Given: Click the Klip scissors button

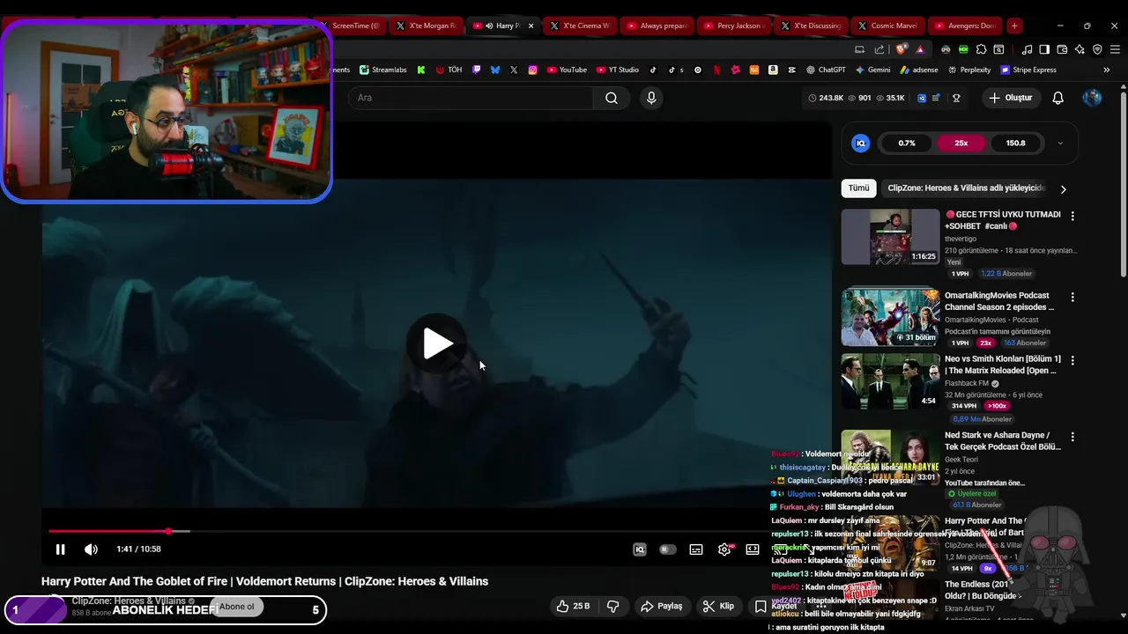Looking at the screenshot, I should (x=718, y=606).
